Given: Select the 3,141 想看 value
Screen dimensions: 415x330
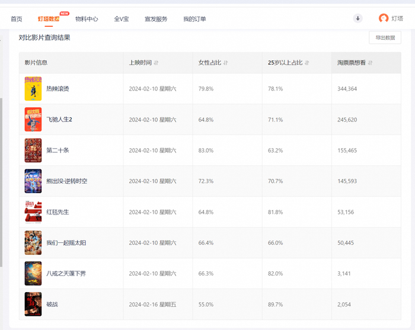Looking at the screenshot, I should 344,274.
